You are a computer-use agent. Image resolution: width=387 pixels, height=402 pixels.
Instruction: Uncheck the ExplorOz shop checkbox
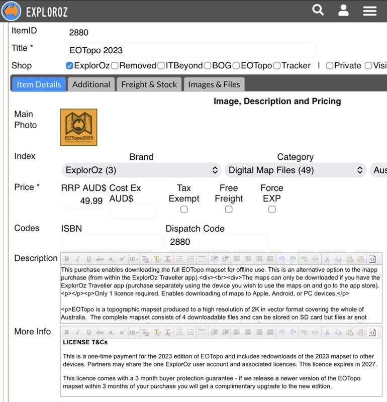[70, 65]
